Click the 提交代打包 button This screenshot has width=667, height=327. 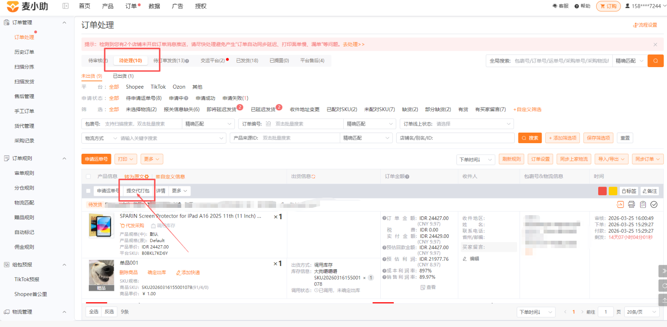coord(138,191)
